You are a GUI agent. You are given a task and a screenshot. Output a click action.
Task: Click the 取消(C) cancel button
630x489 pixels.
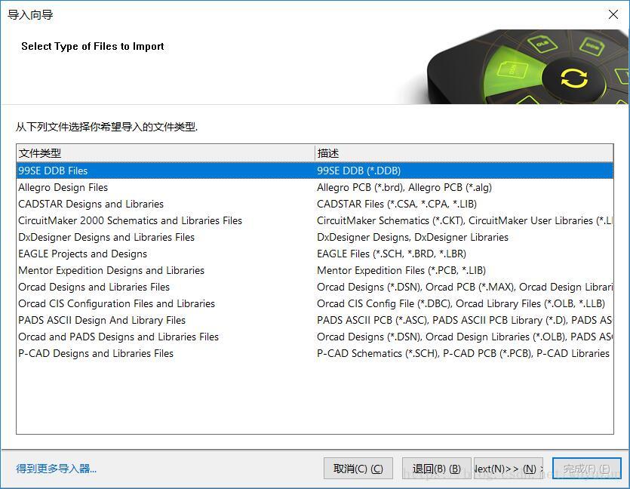(358, 468)
